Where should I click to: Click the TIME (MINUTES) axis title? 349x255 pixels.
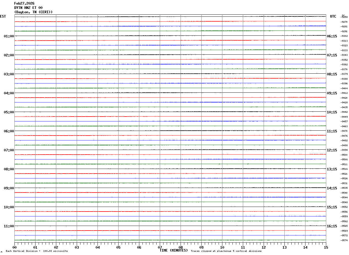click(174, 250)
